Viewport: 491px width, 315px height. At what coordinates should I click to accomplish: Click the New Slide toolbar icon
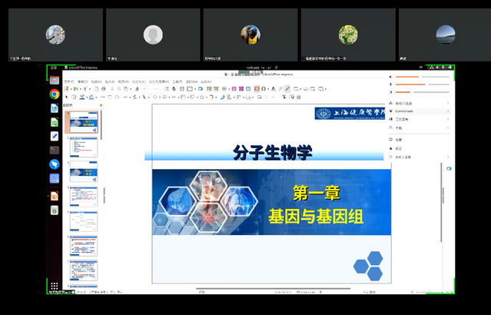296,89
